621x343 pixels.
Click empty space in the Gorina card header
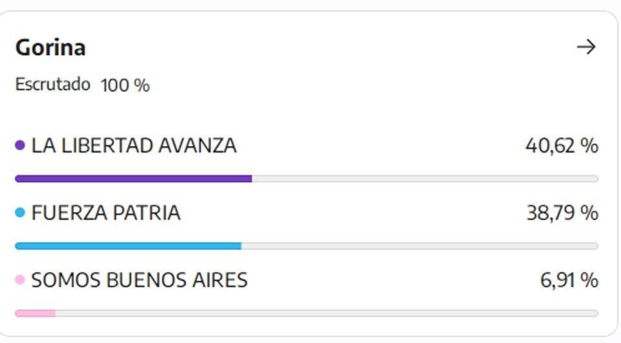pyautogui.click(x=329, y=47)
